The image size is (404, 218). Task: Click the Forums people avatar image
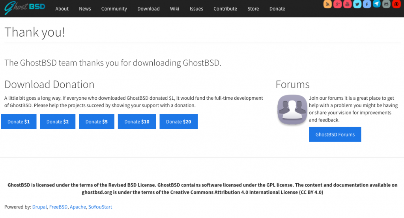[292, 109]
